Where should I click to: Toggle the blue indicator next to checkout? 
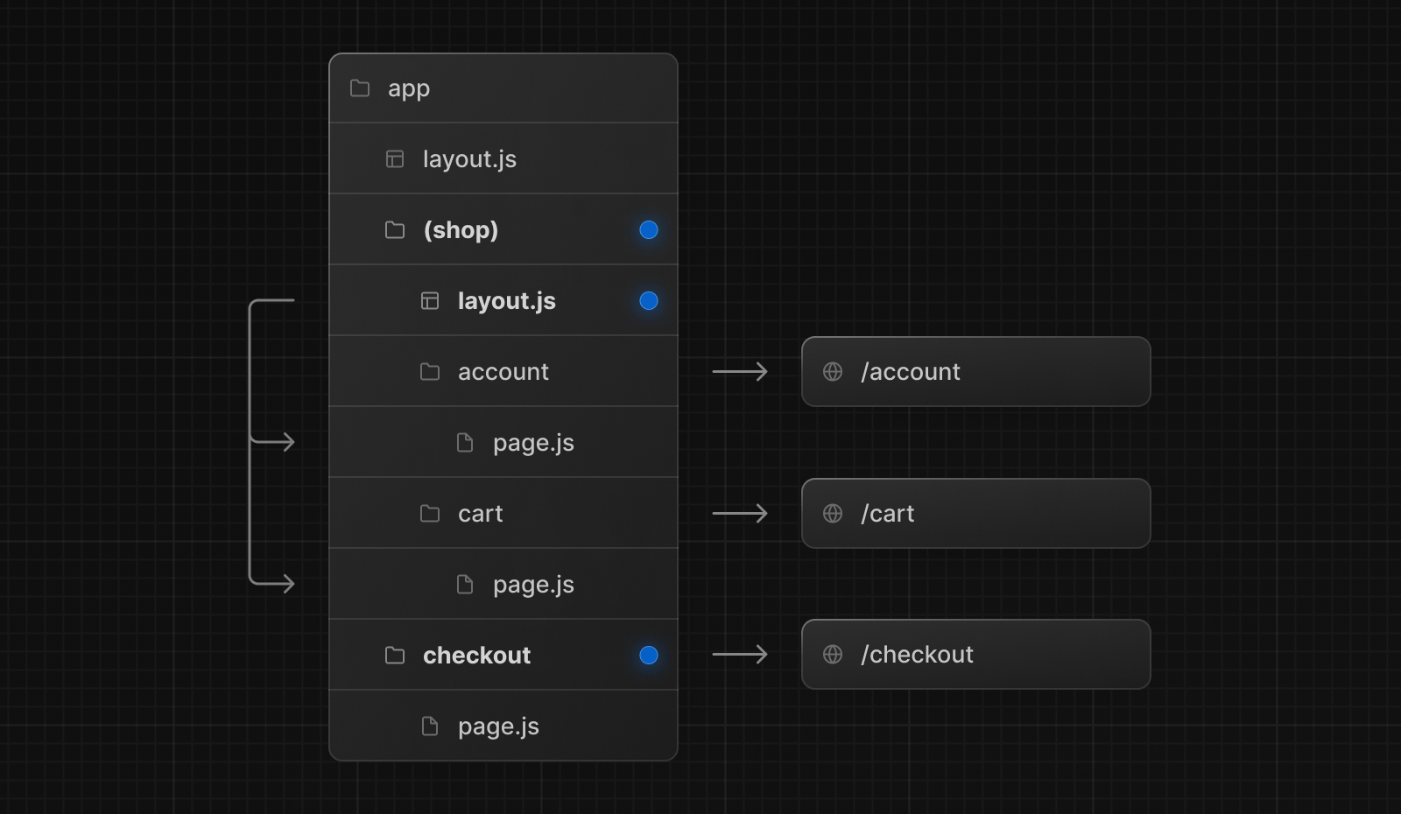coord(648,654)
